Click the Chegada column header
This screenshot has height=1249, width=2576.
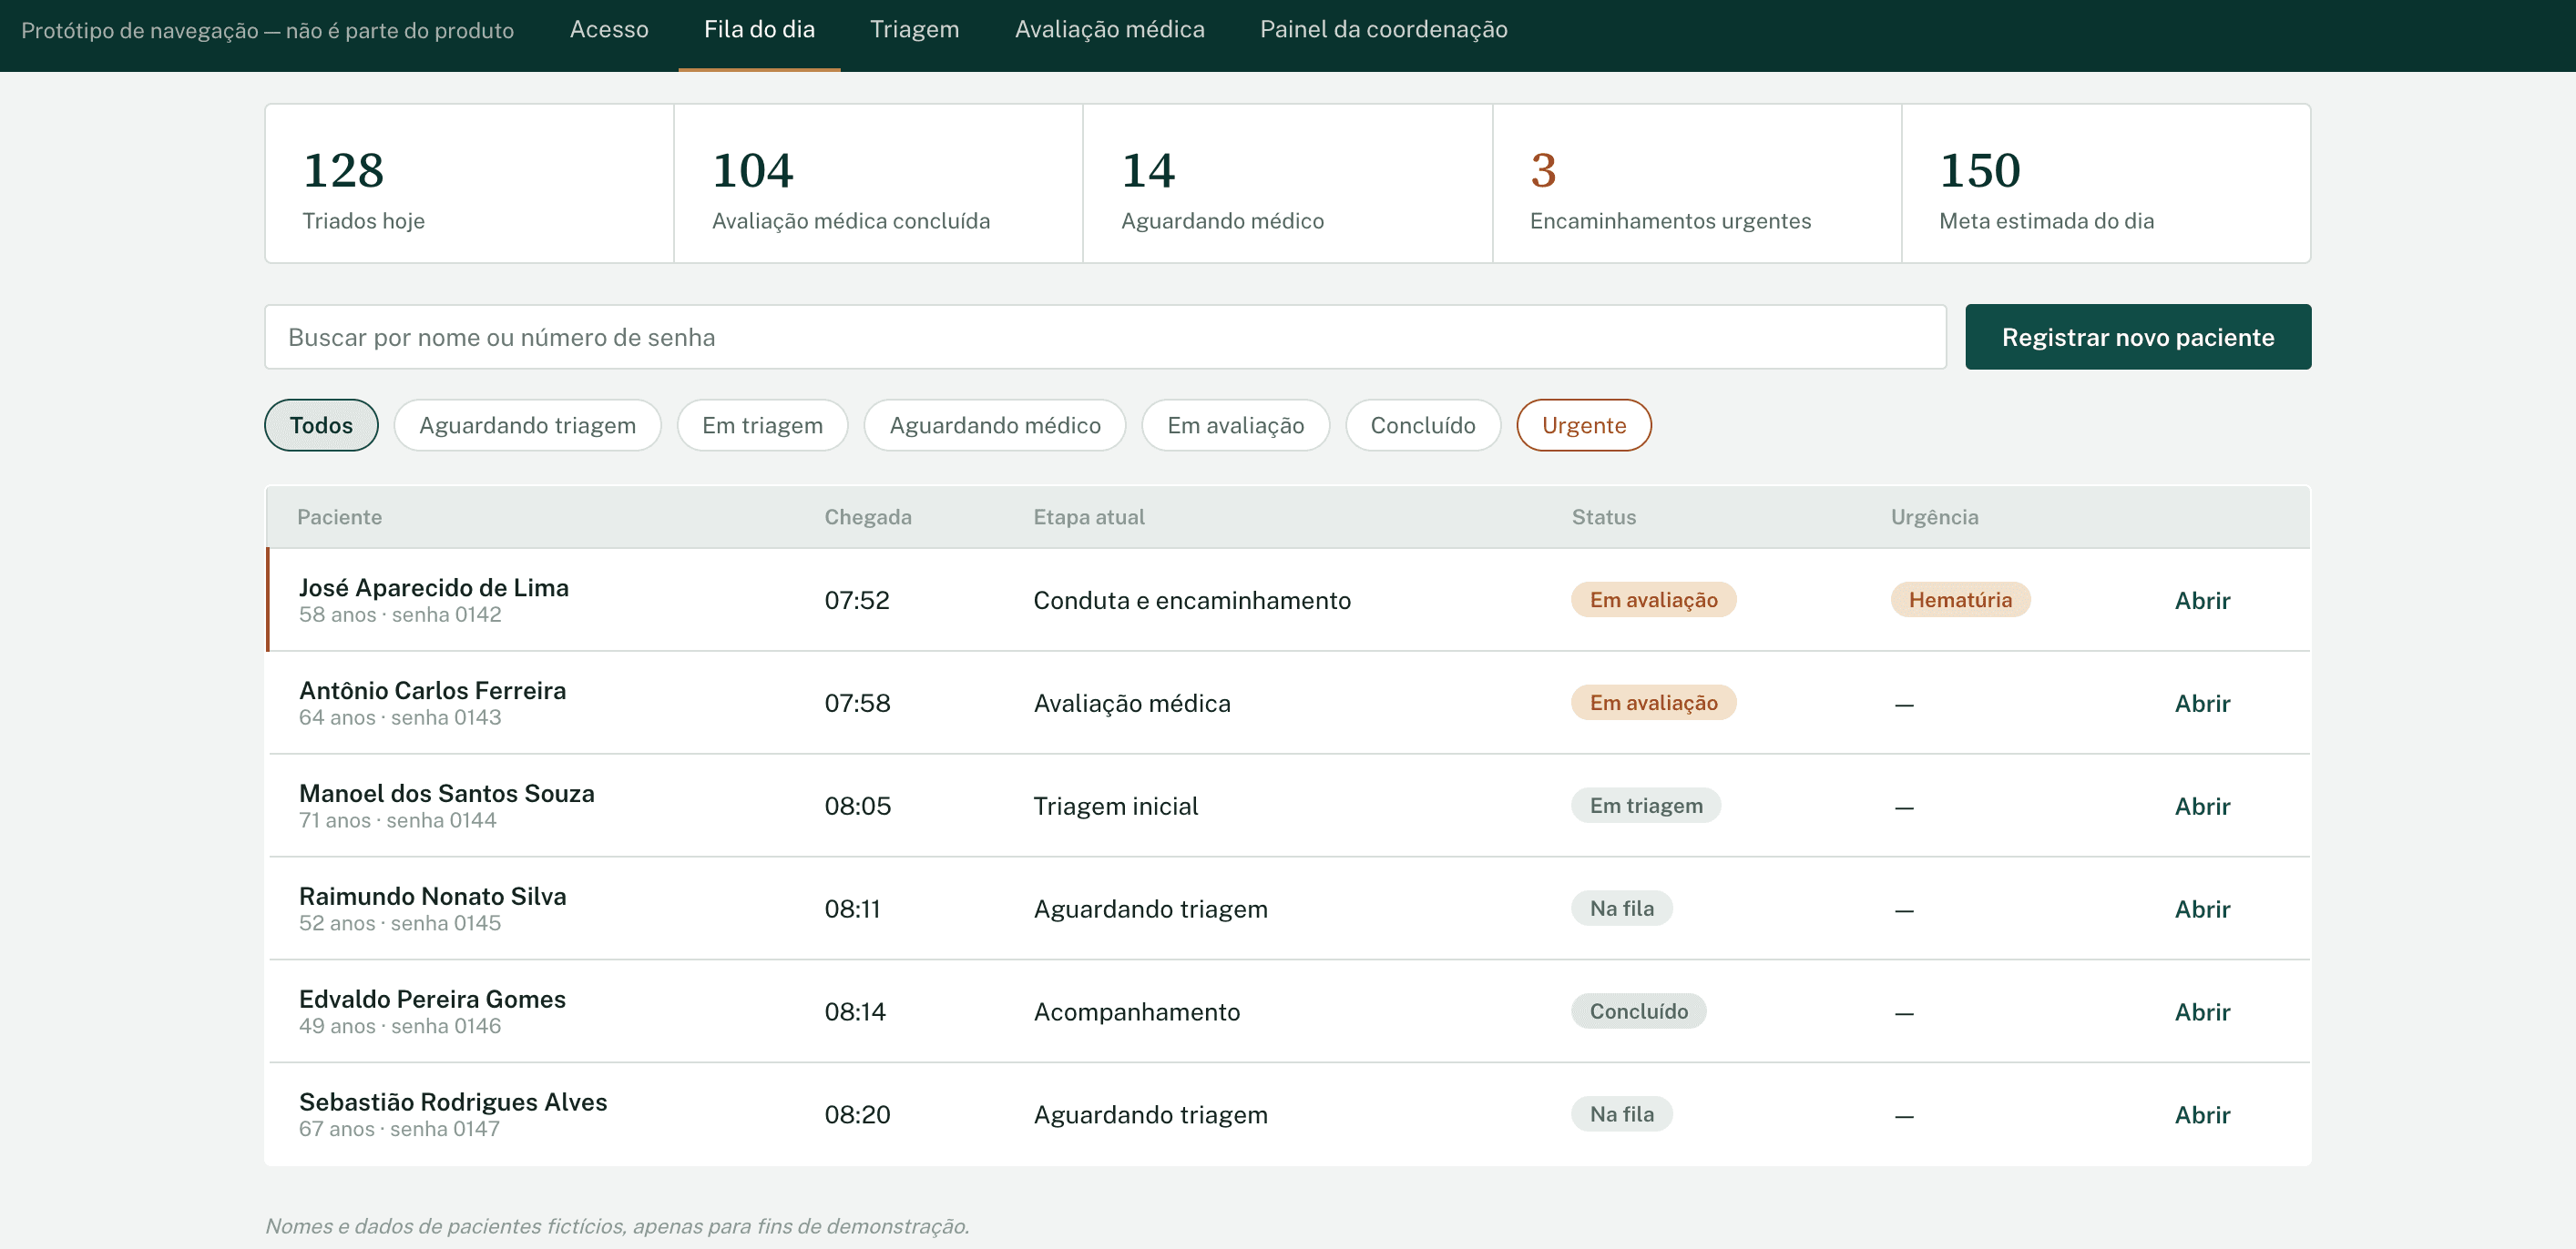(867, 516)
